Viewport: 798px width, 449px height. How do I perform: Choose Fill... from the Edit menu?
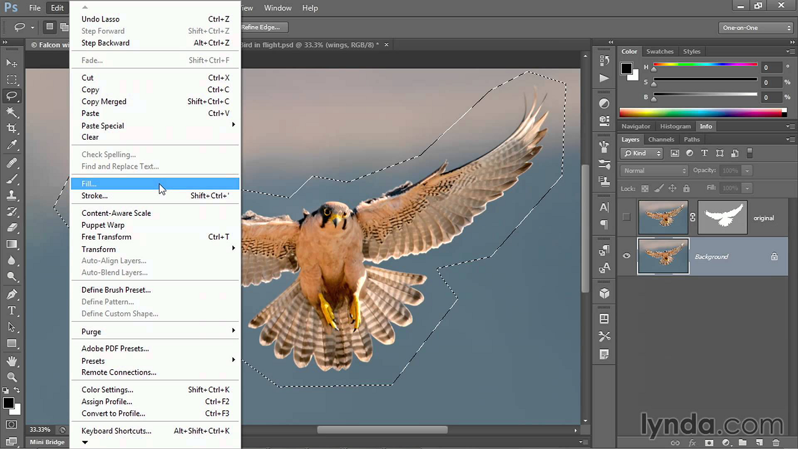pos(89,184)
